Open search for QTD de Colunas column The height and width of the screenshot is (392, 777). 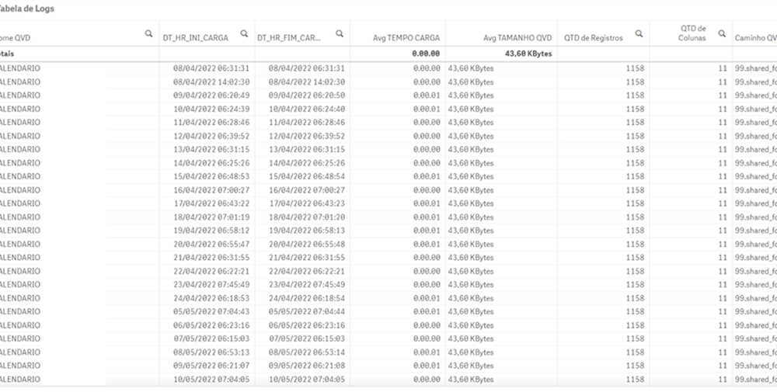click(x=722, y=34)
